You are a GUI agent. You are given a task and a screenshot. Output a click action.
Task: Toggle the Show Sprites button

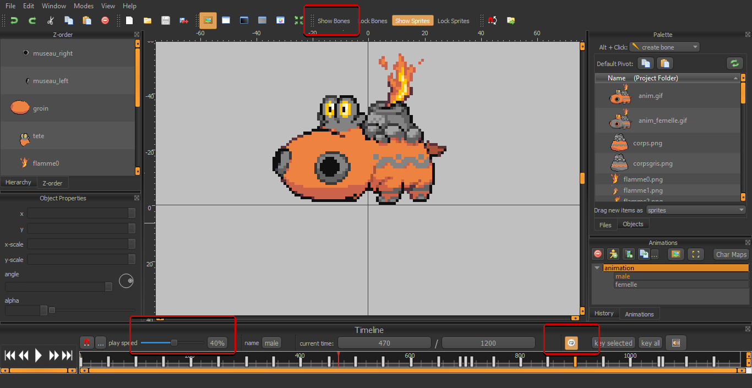pyautogui.click(x=412, y=21)
